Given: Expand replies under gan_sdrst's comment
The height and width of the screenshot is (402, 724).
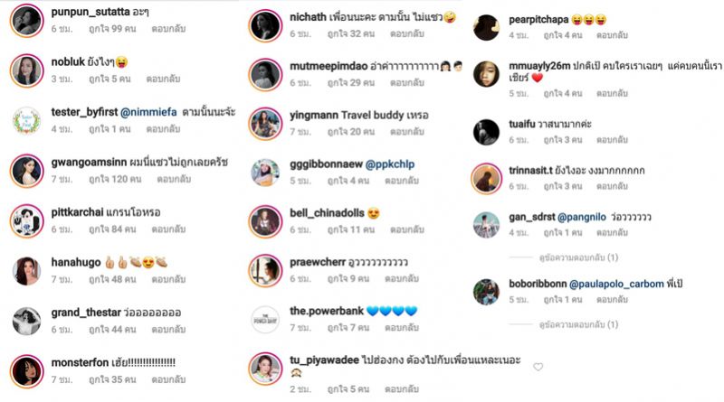Looking at the screenshot, I should pos(578,257).
